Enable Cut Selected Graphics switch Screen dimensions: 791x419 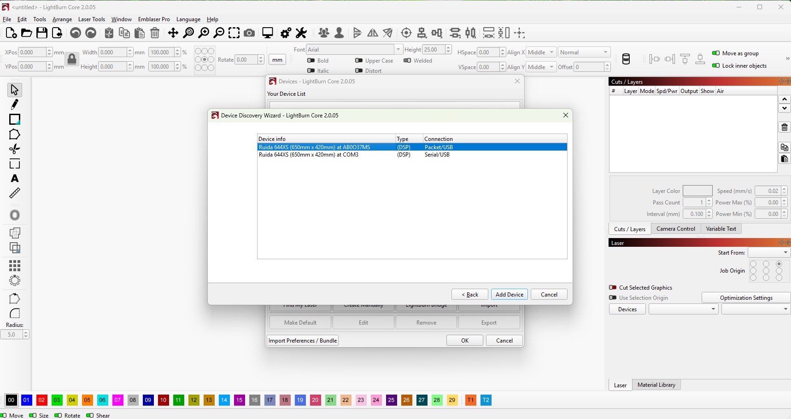[x=613, y=287]
